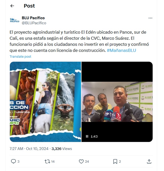Bookmark this post with the bookmark icon
This screenshot has width=164, height=171.
click(x=115, y=161)
